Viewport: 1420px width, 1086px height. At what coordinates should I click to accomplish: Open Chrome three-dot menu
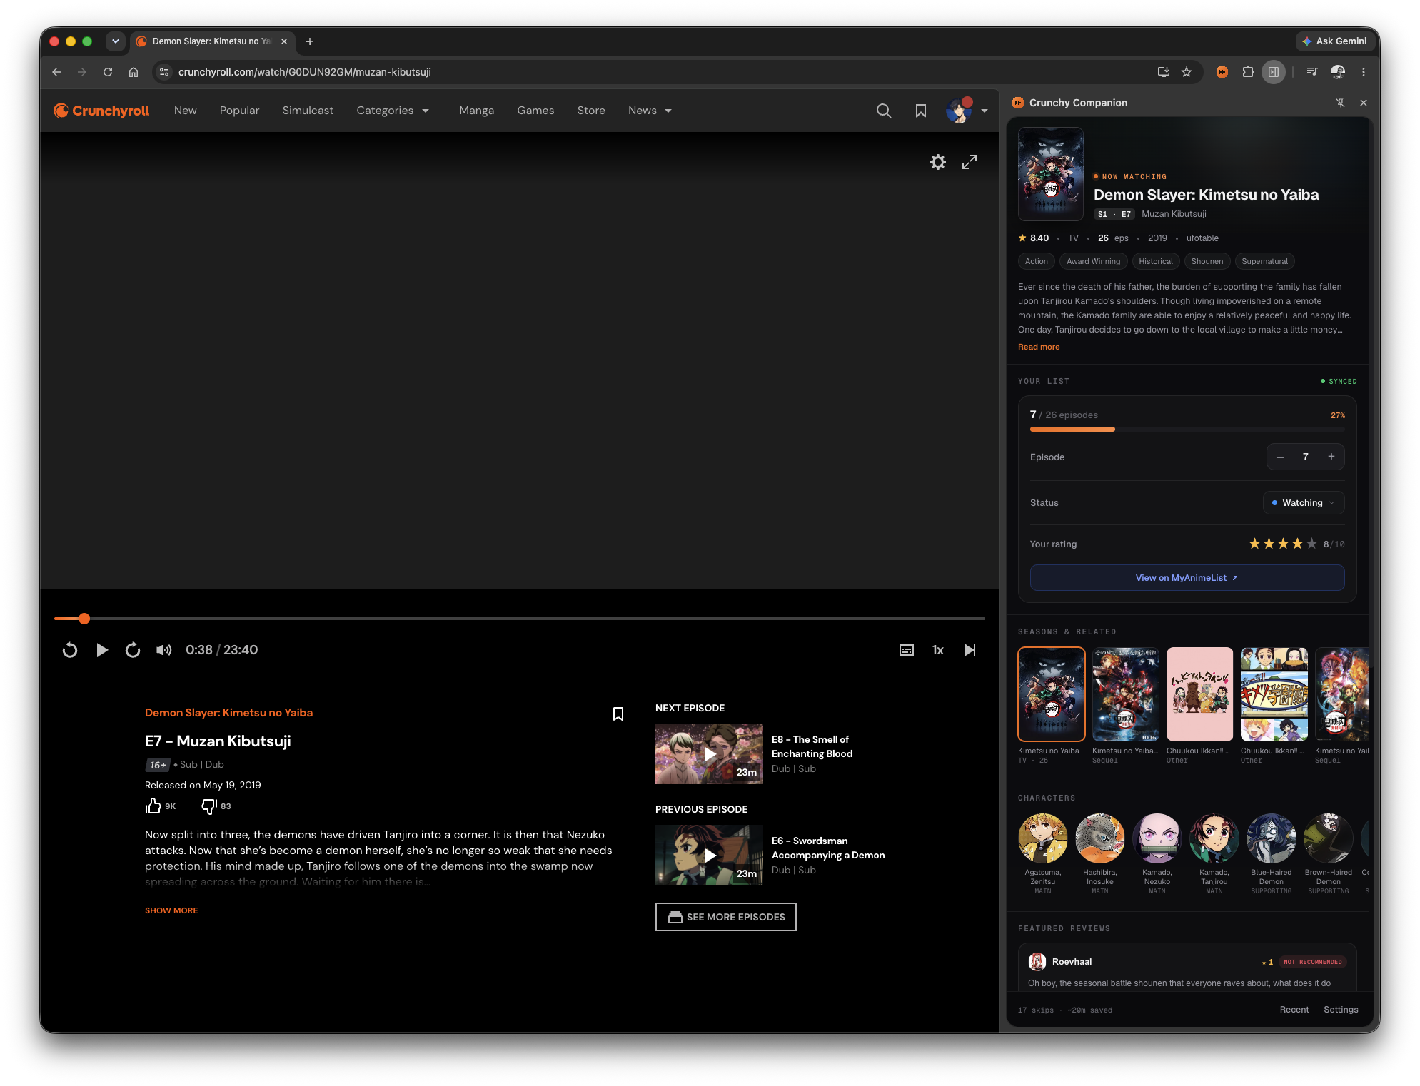(x=1363, y=72)
